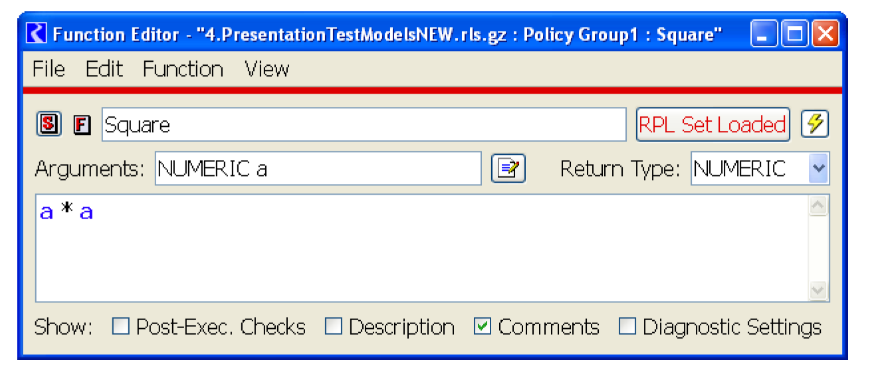Click the Function Editor title bar app icon

click(37, 34)
